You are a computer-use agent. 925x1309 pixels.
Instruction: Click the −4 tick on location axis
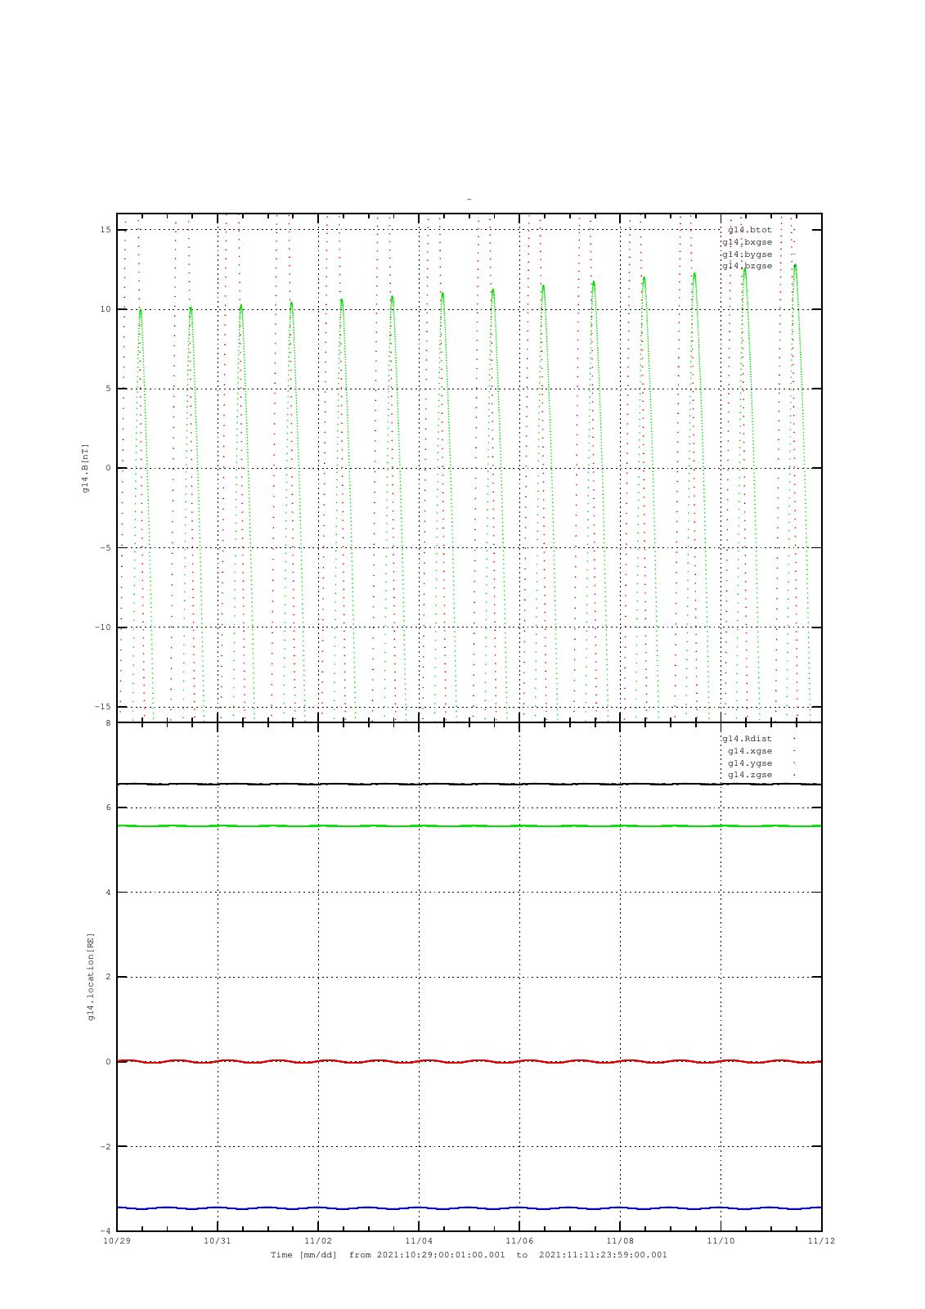[106, 1231]
